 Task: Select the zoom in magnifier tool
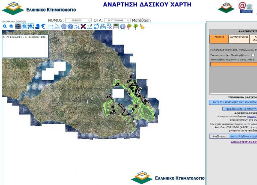(x=5, y=27)
